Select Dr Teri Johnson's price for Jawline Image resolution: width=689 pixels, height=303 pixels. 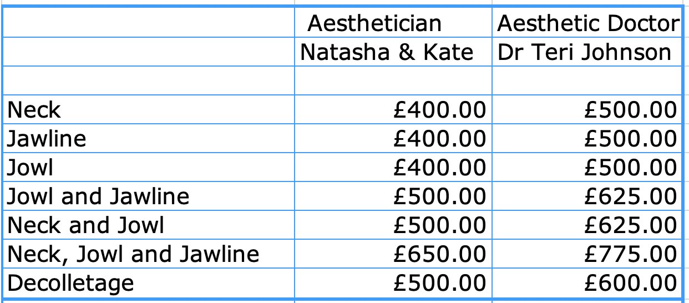coord(631,139)
